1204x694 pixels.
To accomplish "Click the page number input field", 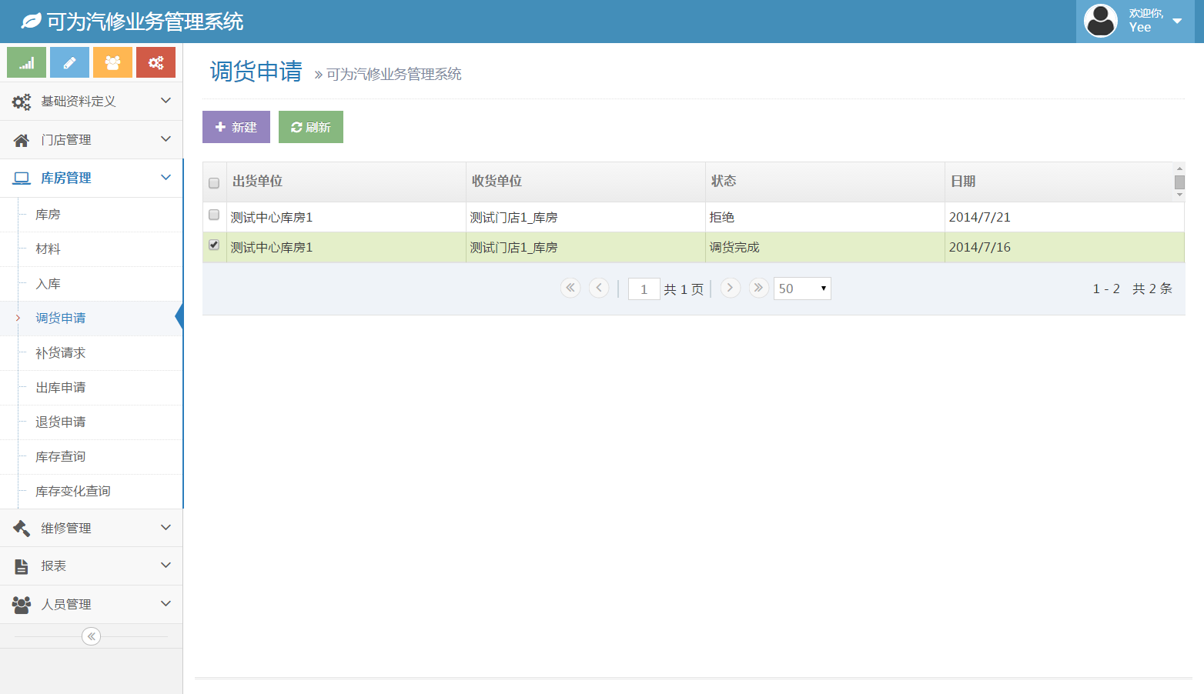I will coord(644,289).
